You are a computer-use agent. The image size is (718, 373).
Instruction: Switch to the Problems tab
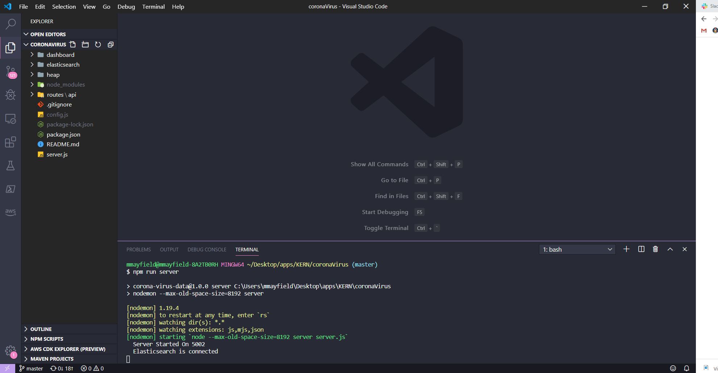[x=138, y=250]
